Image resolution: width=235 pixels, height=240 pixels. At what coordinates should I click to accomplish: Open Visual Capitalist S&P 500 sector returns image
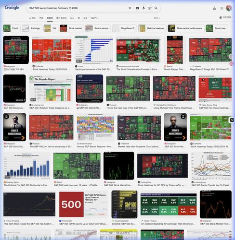pyautogui.click(x=124, y=204)
